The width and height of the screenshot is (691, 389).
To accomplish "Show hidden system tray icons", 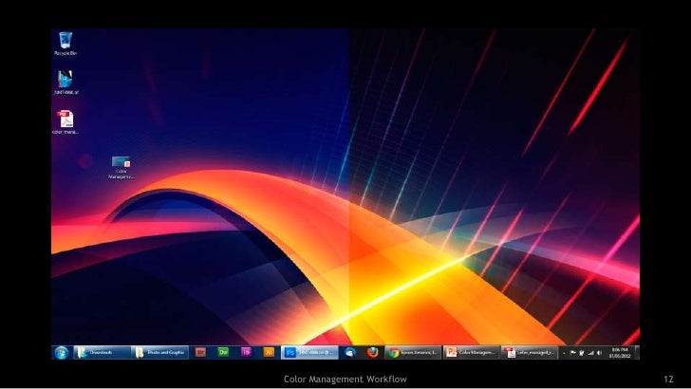I will coord(564,353).
